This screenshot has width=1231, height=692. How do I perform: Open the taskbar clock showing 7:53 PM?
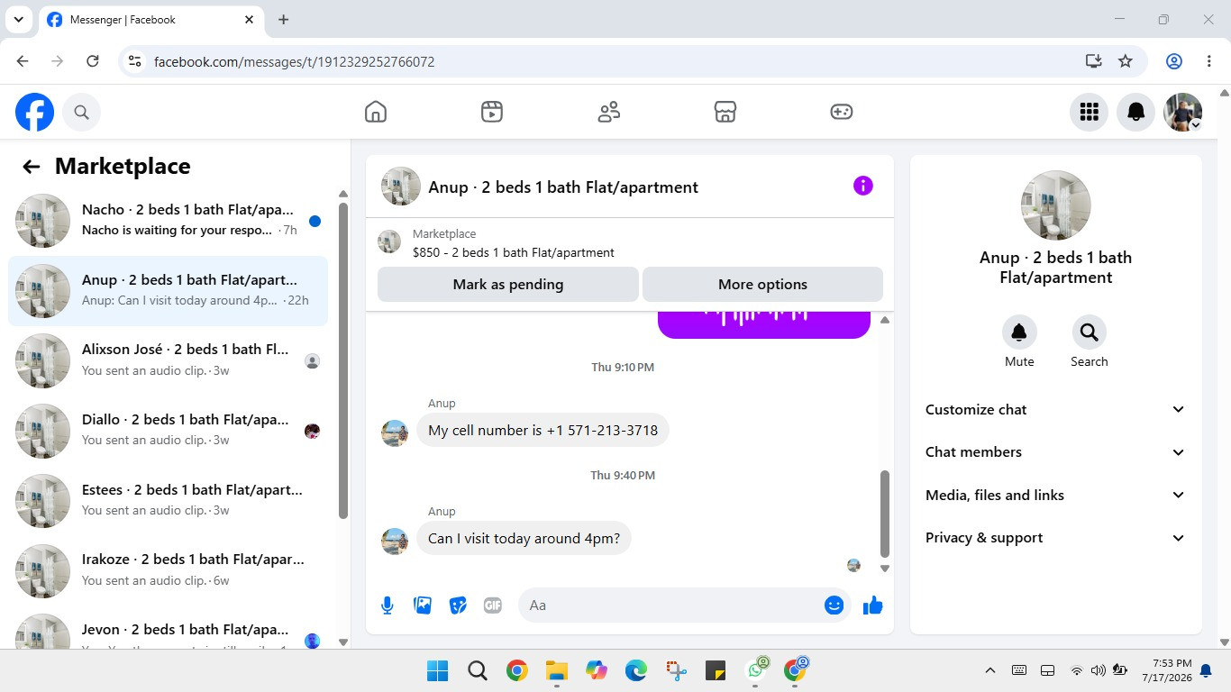pos(1166,670)
